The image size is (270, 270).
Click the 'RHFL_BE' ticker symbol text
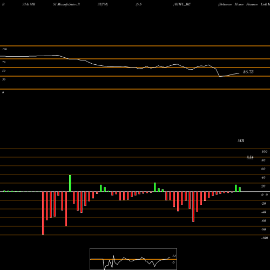183,4
